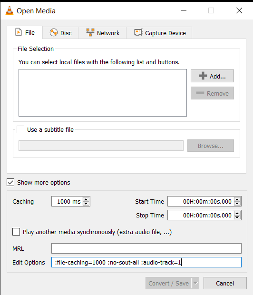The width and height of the screenshot is (253, 295).
Task: Decrease Stop Time with the down arrow
Action: pos(237,217)
